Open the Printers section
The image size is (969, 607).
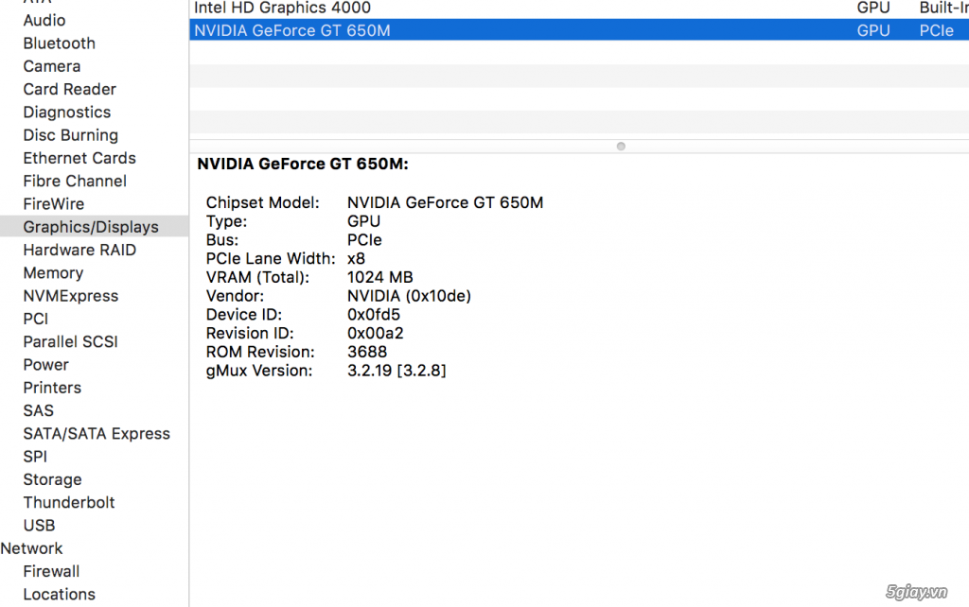click(52, 388)
